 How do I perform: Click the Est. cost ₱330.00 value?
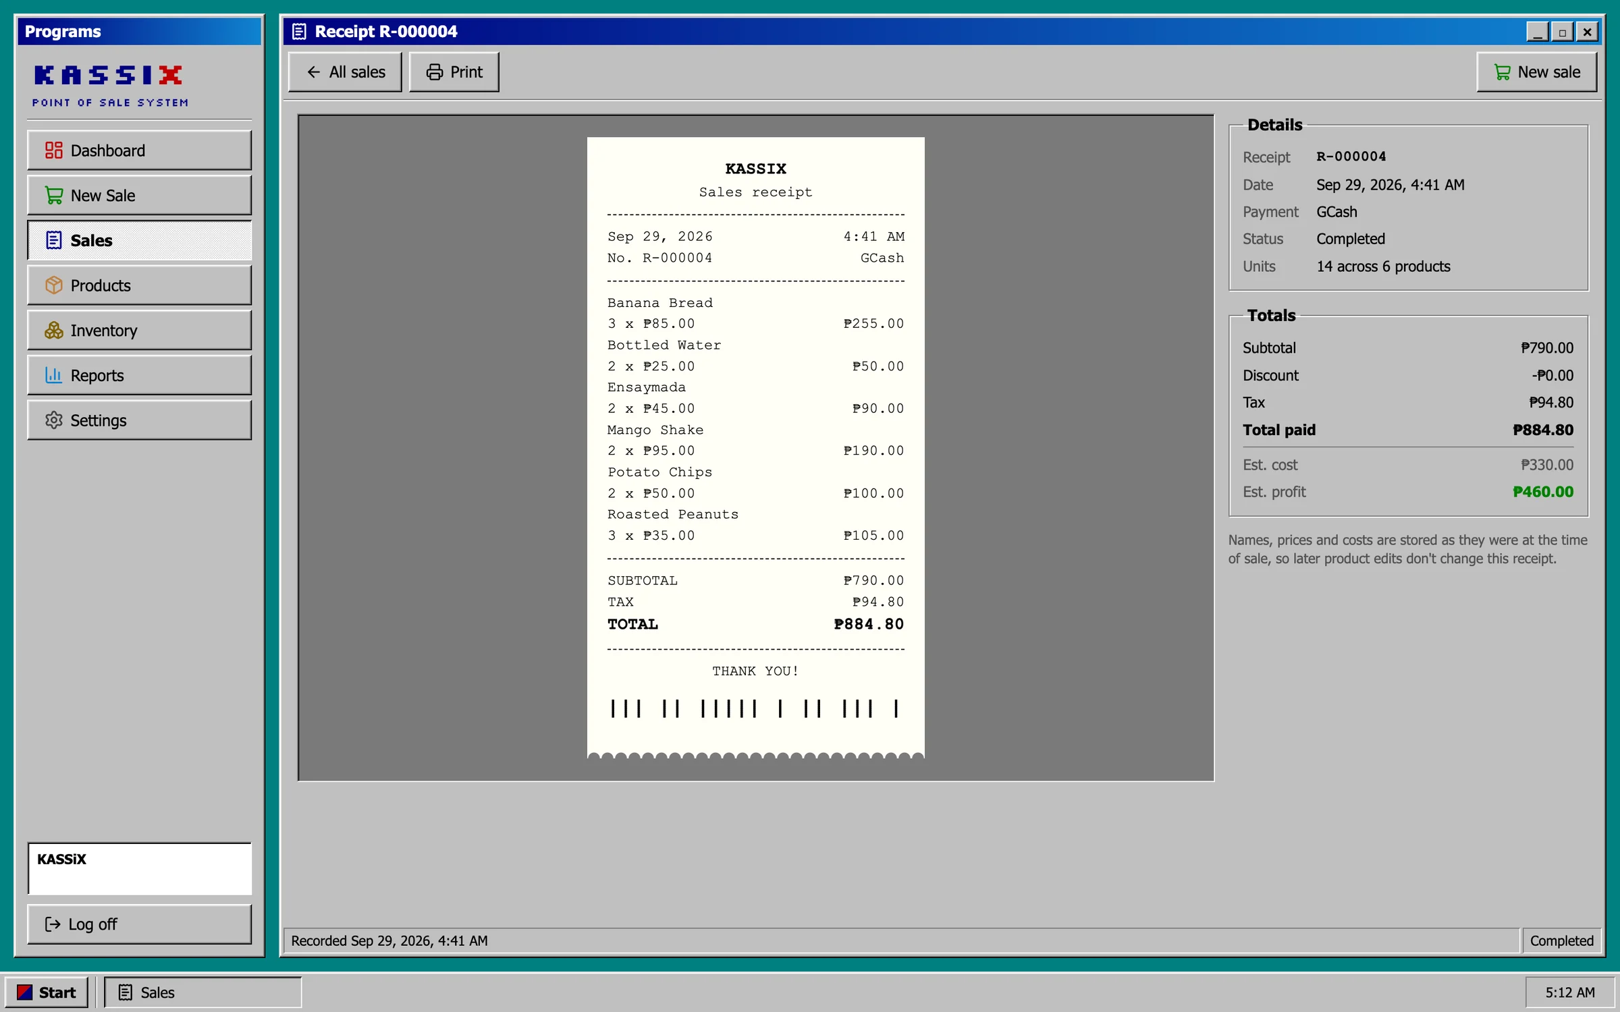tap(1546, 465)
